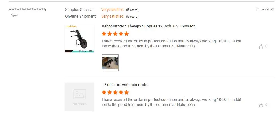
Task: Enlarge the customer-uploaded review photo
Action: pos(110,63)
